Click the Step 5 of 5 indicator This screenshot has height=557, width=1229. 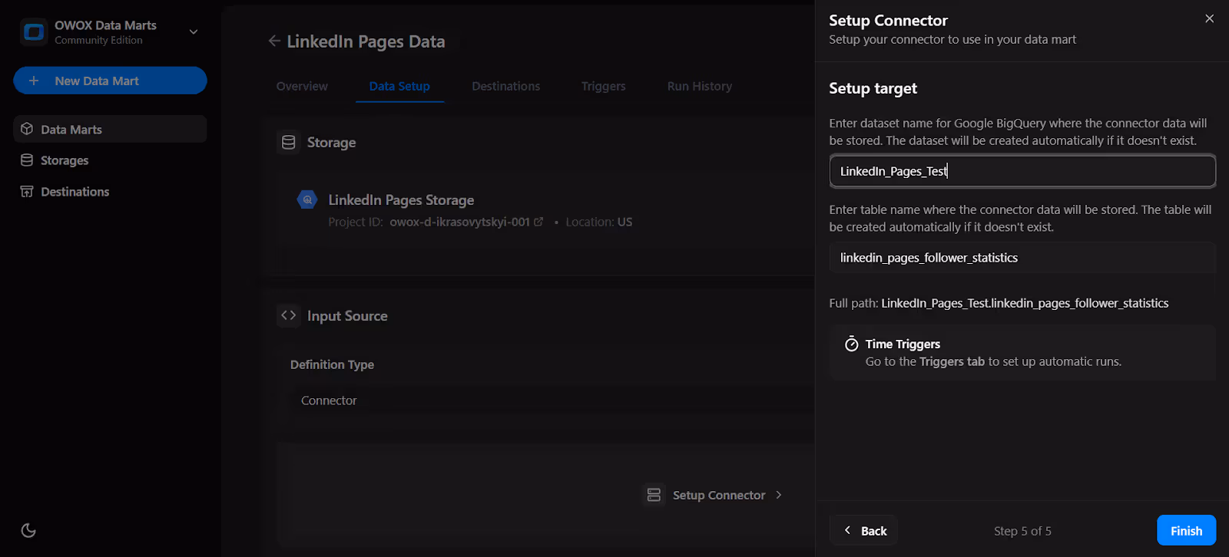tap(1022, 531)
